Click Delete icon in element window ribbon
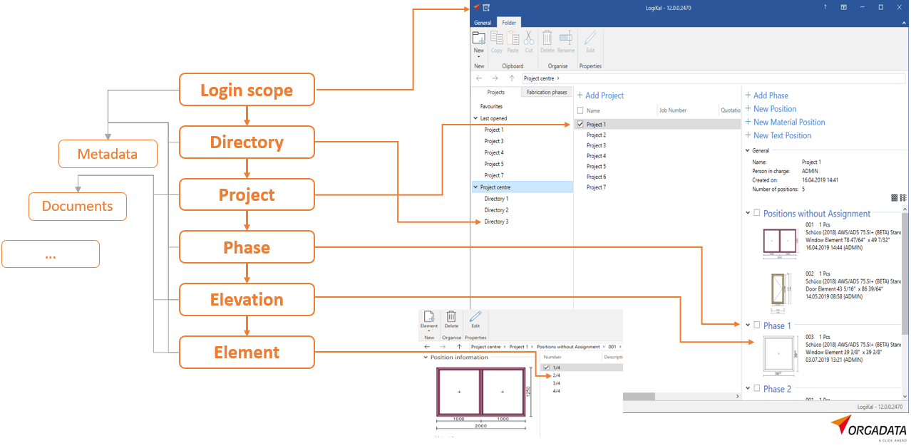 451,316
